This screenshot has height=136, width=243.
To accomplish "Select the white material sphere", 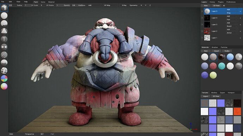I will tap(205, 57).
